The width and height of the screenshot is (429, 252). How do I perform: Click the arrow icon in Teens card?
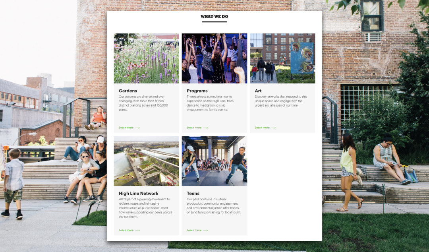(x=205, y=231)
